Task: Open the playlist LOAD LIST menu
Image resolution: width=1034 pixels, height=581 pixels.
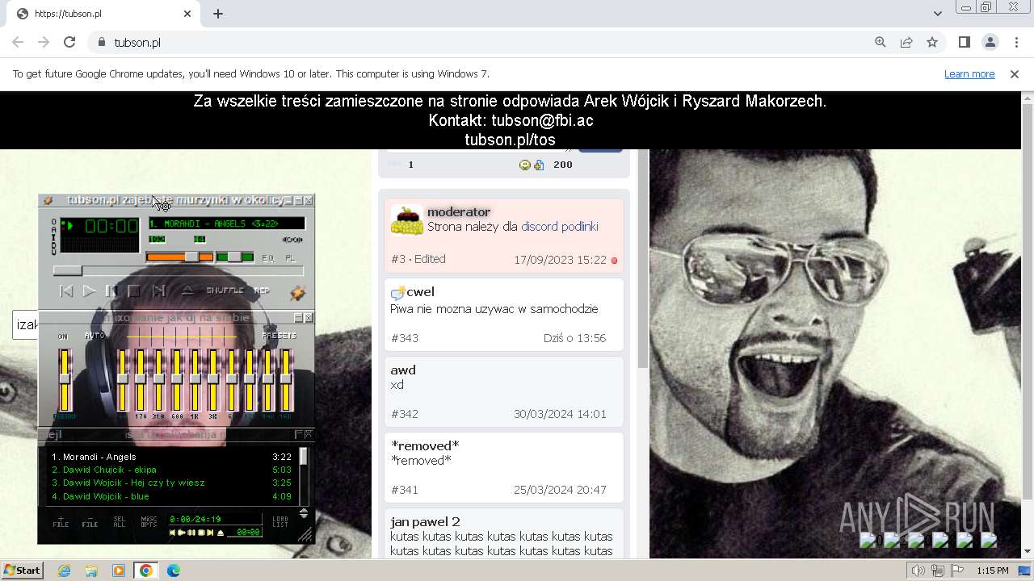Action: click(280, 522)
